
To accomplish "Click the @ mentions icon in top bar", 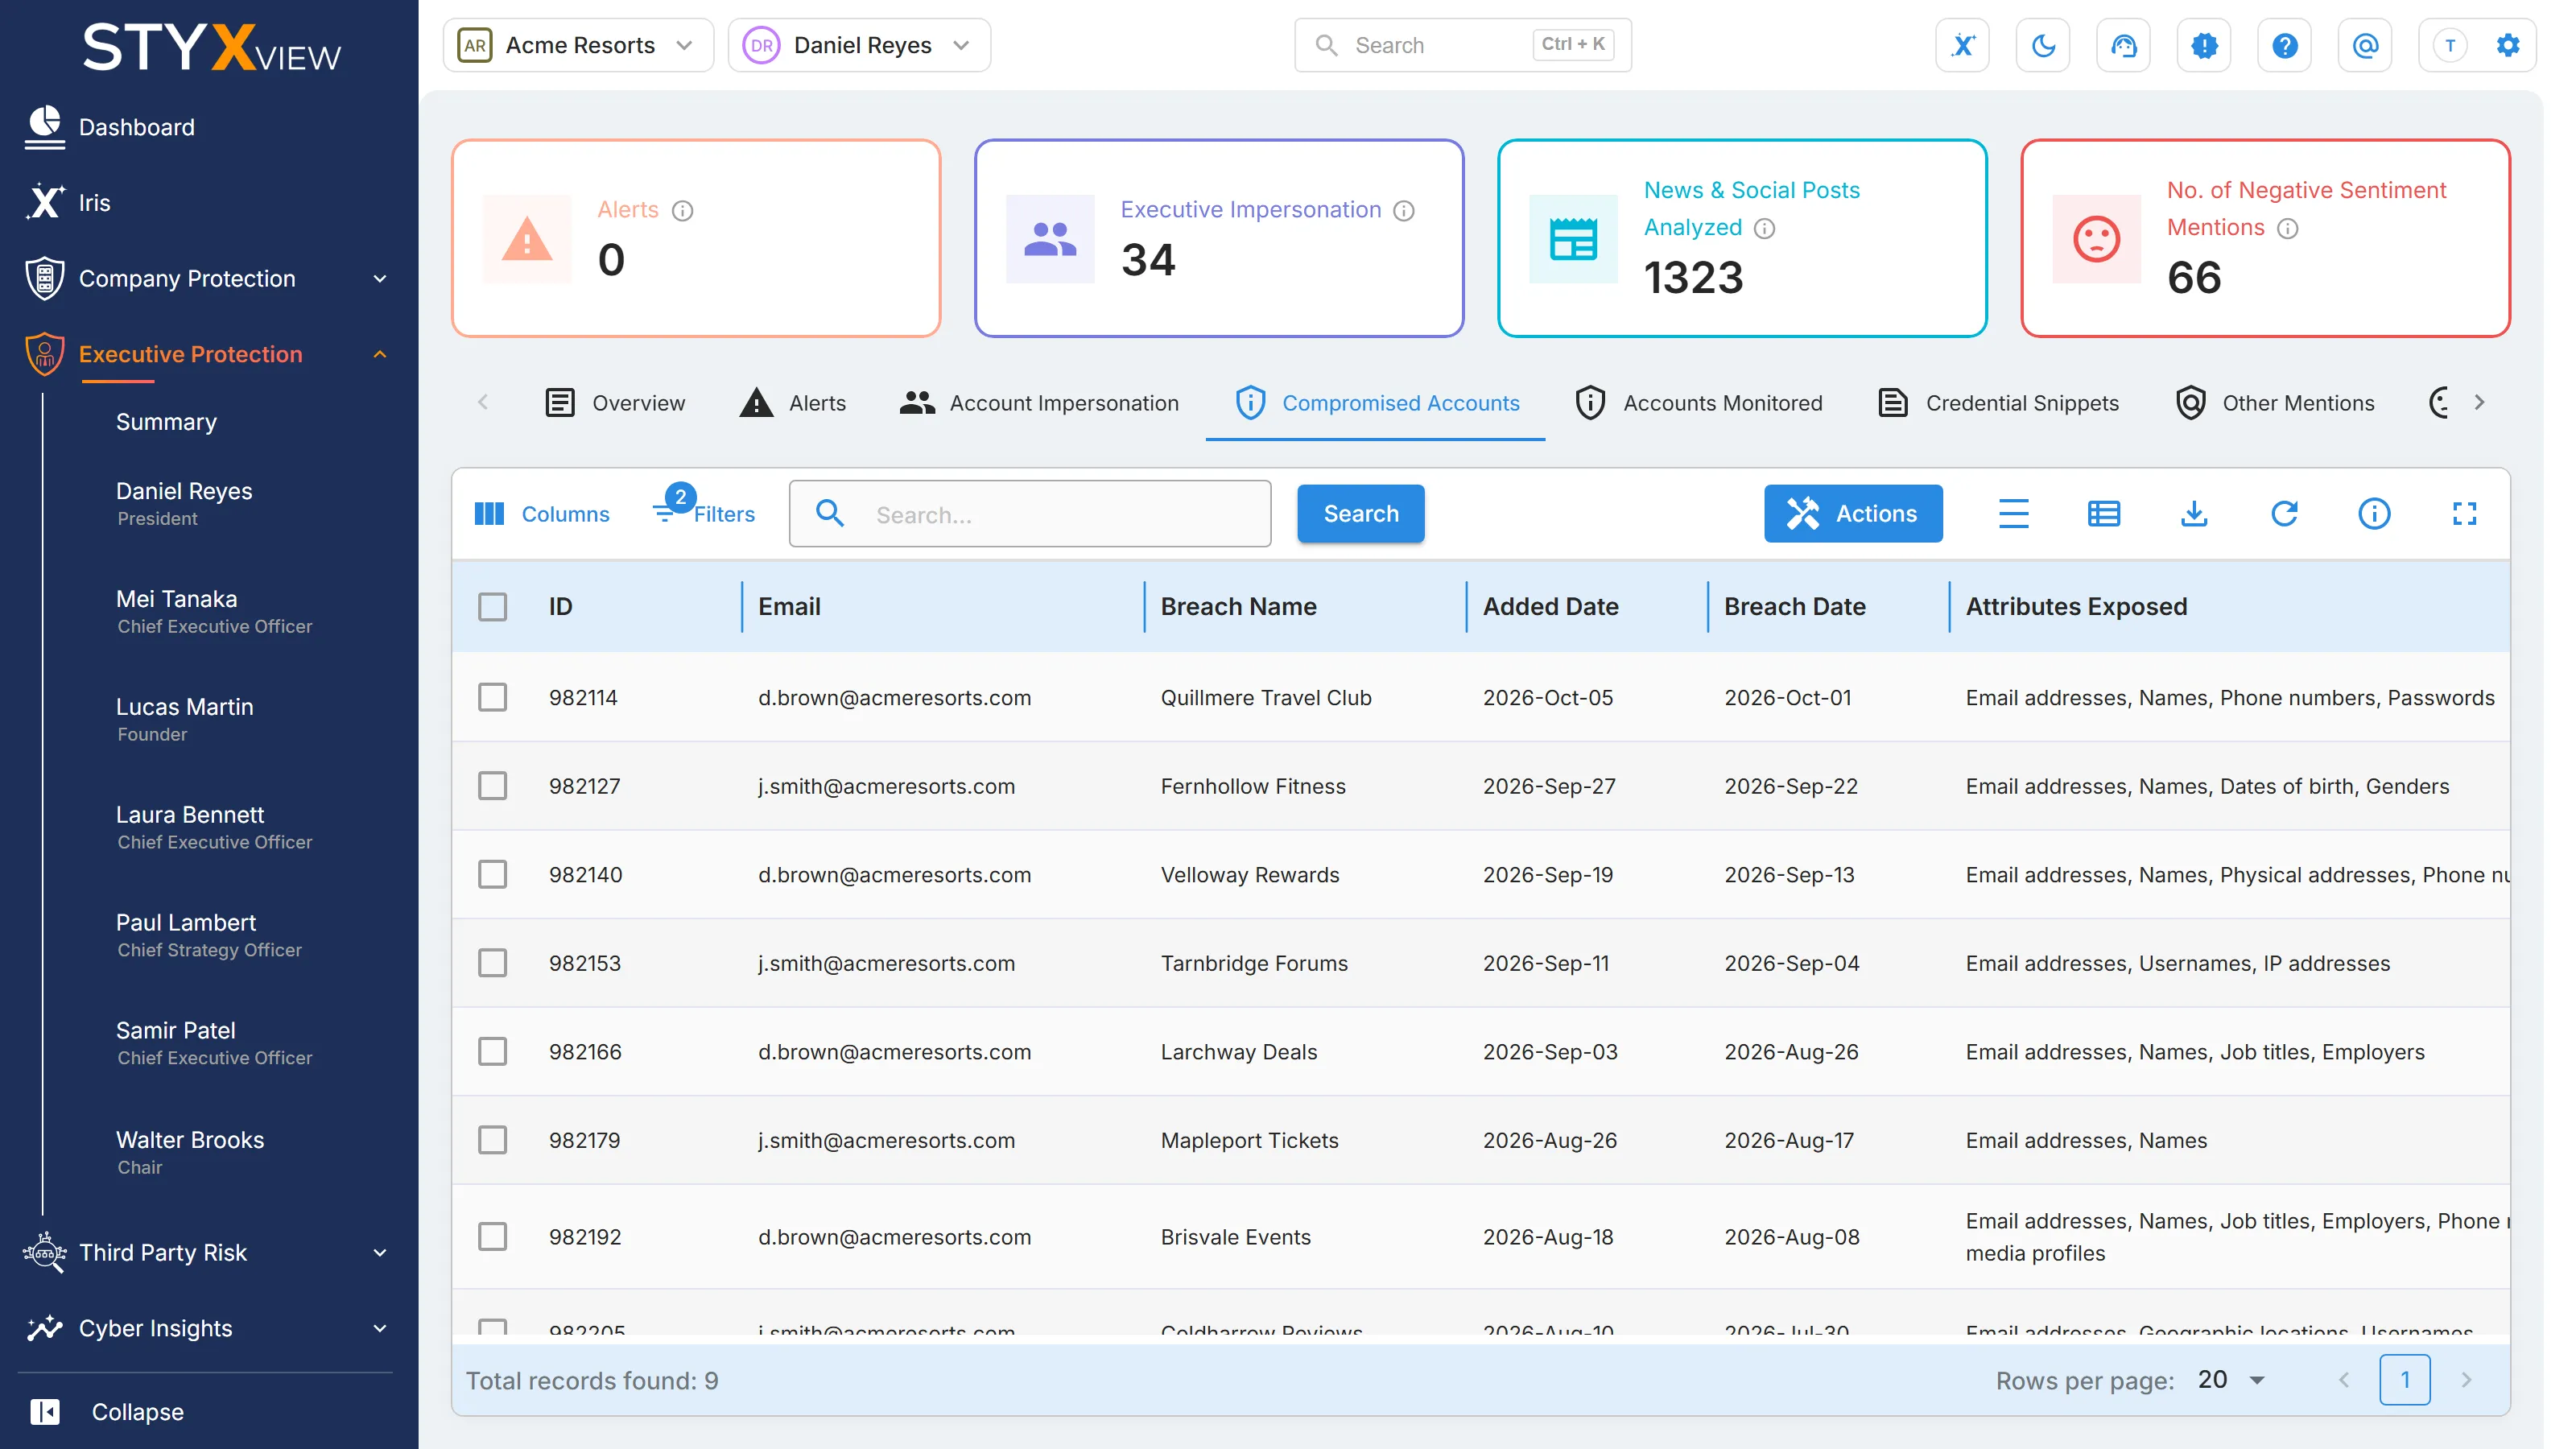I will [x=2365, y=45].
